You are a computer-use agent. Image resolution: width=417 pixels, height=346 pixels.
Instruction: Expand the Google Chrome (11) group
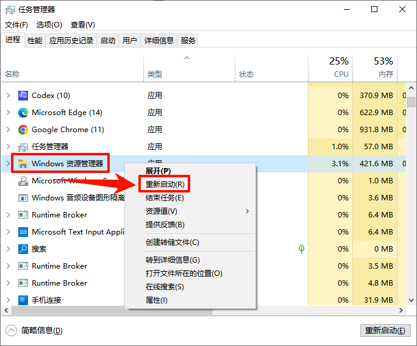click(x=9, y=130)
